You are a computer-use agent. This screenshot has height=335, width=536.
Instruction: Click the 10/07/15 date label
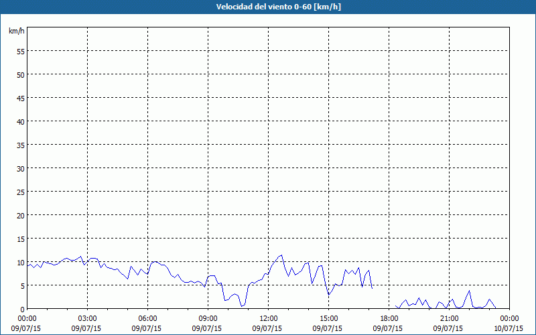click(509, 328)
